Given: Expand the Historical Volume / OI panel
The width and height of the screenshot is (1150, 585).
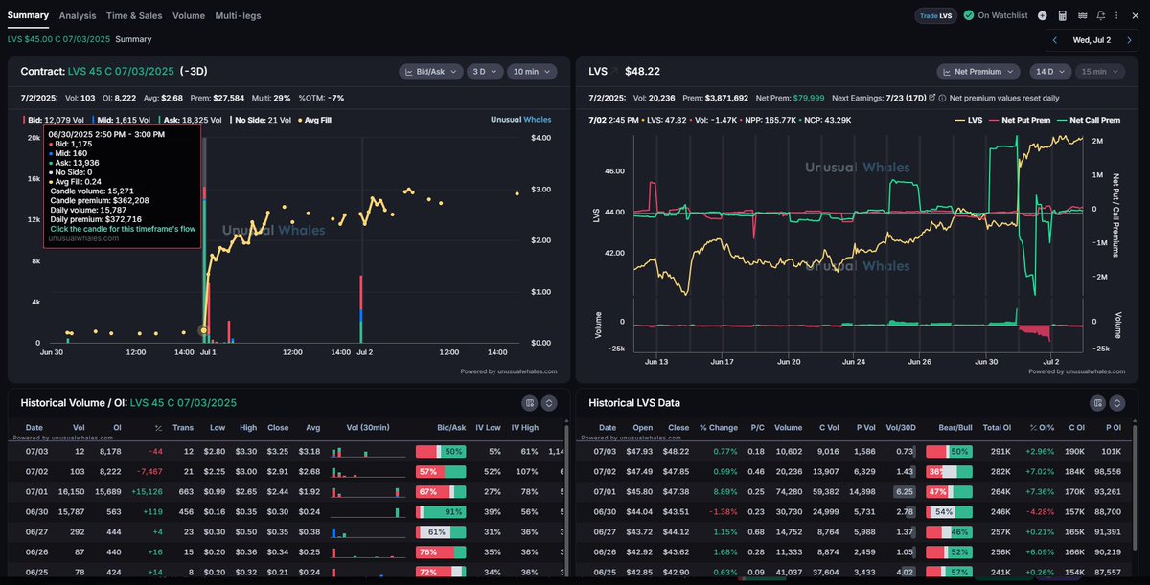Looking at the screenshot, I should tap(549, 403).
